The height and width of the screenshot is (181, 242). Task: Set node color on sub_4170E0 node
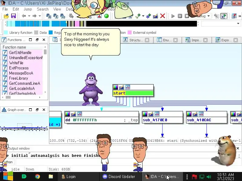(145, 114)
